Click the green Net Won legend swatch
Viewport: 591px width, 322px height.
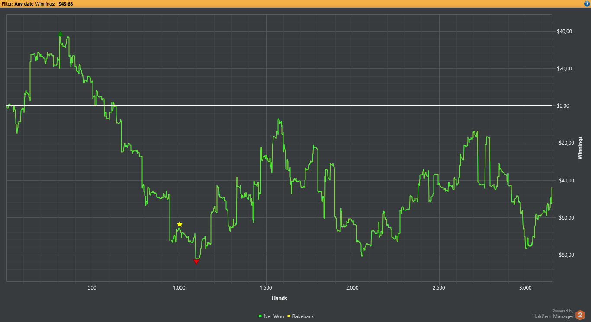click(260, 316)
